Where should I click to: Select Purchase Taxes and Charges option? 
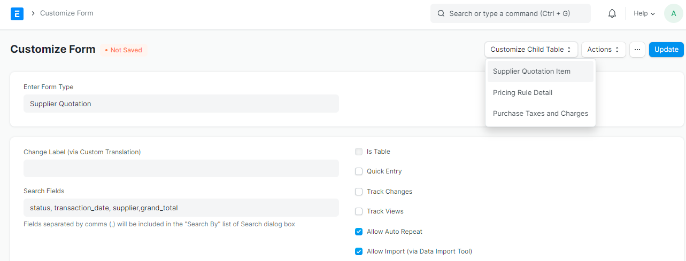click(540, 114)
